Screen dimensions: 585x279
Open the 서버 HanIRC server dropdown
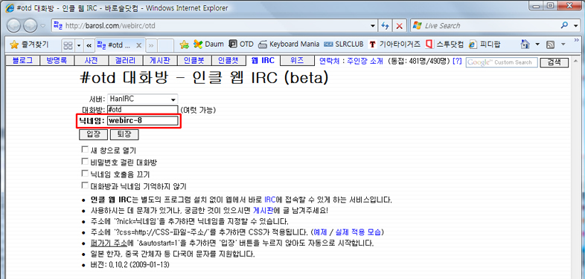pyautogui.click(x=142, y=99)
